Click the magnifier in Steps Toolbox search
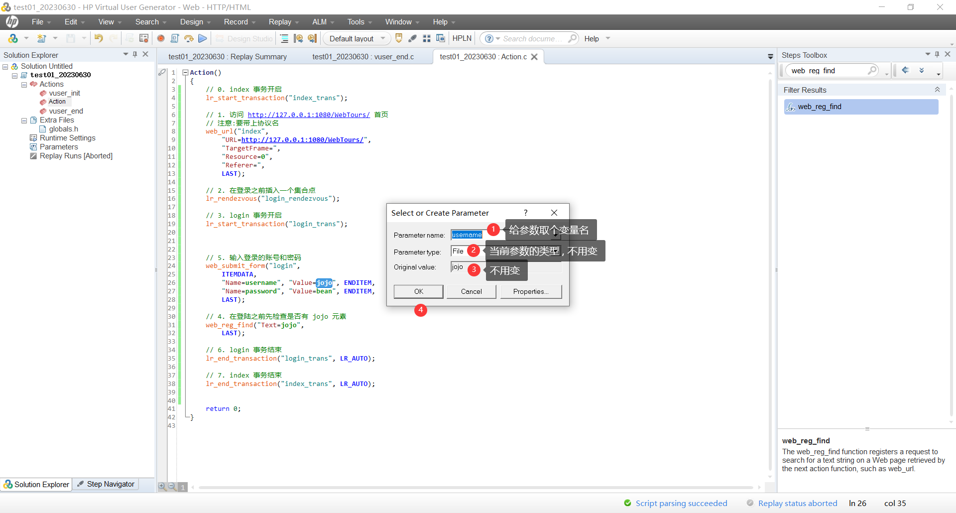Viewport: 956px width, 513px height. (872, 70)
